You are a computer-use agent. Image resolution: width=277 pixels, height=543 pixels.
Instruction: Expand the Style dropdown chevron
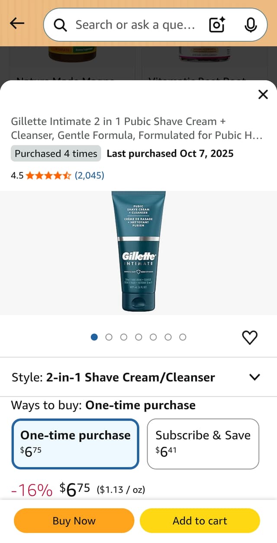[255, 377]
